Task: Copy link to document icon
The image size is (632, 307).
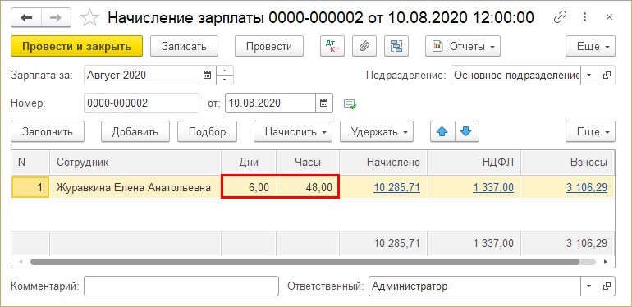Action: pyautogui.click(x=560, y=17)
